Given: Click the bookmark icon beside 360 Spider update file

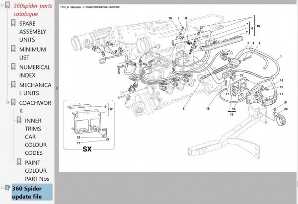Looking at the screenshot, I should click(x=7, y=188).
